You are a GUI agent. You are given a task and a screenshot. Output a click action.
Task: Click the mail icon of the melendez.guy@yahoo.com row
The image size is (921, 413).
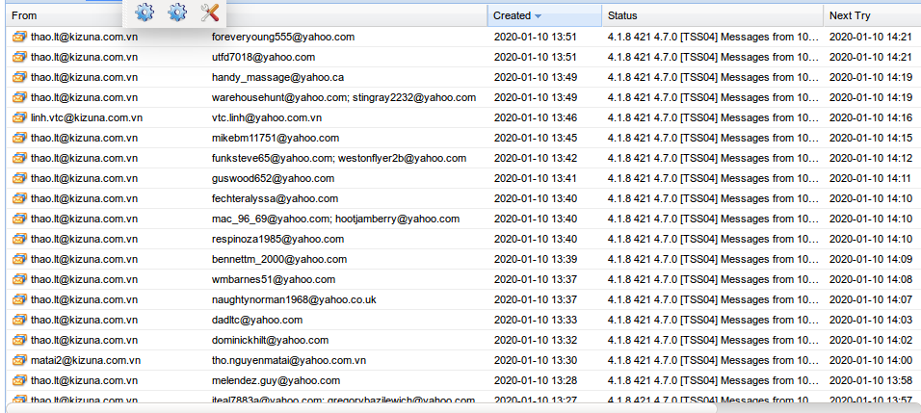click(19, 380)
